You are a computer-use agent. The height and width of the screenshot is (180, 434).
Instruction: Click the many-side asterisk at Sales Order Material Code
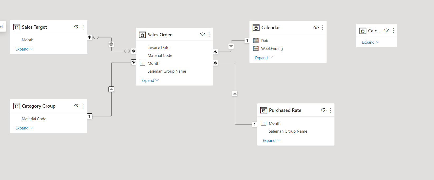coord(134,62)
